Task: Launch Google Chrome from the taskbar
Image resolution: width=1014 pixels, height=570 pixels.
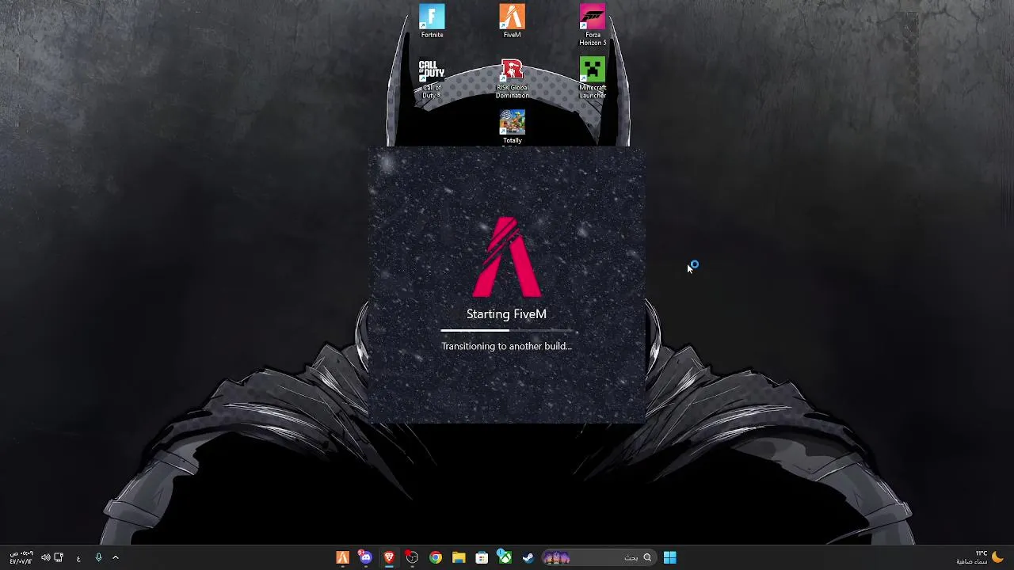Action: [436, 557]
